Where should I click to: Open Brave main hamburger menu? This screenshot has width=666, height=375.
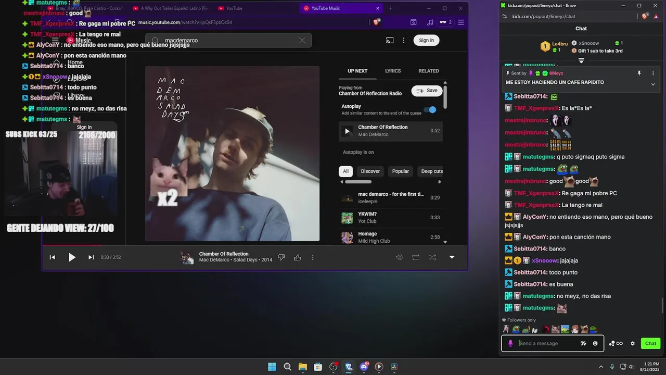pyautogui.click(x=461, y=22)
